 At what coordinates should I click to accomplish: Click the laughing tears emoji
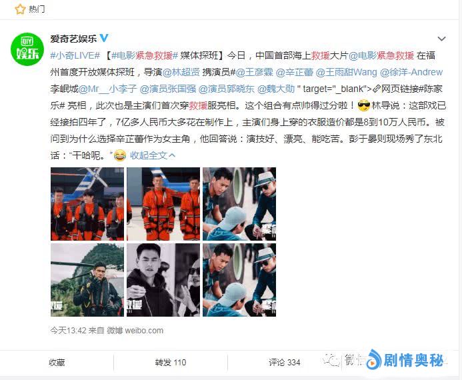point(120,155)
